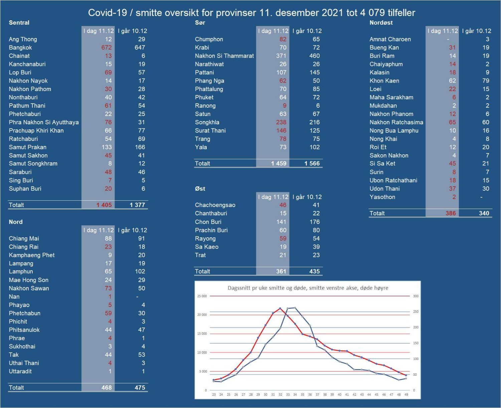The height and width of the screenshot is (408, 501).
Task: Click the week 49 label on chart axis
Action: point(406,395)
